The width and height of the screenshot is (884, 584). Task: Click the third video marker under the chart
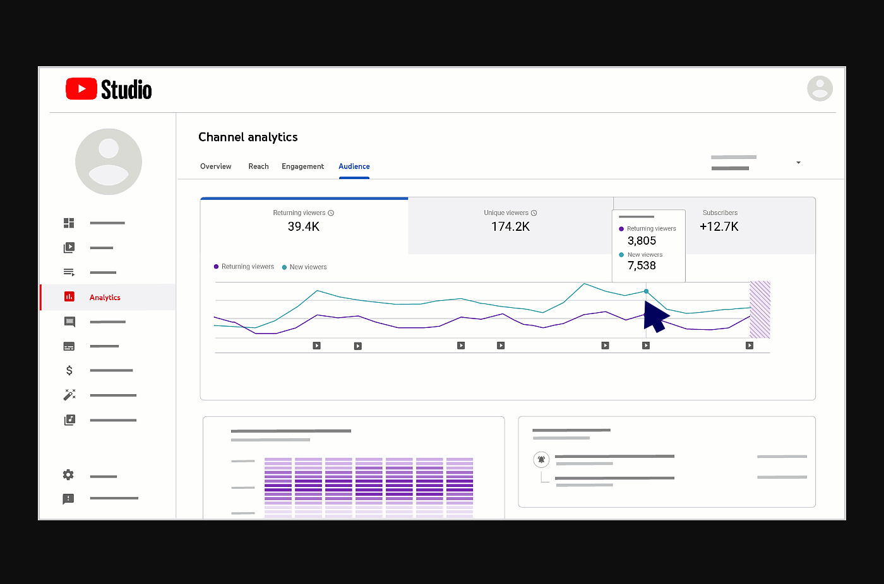(461, 346)
